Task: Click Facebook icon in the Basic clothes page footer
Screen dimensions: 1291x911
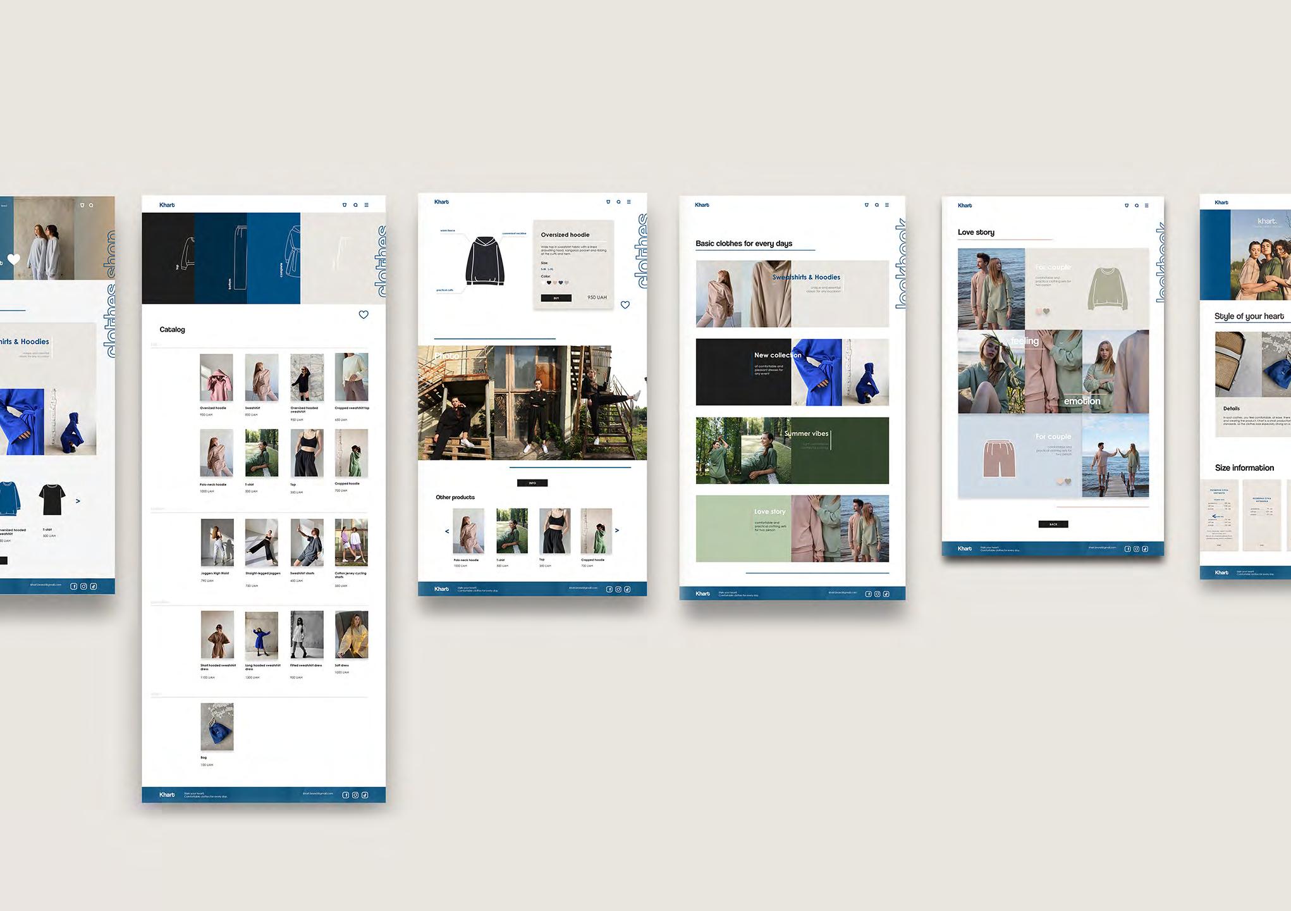Action: [x=868, y=594]
